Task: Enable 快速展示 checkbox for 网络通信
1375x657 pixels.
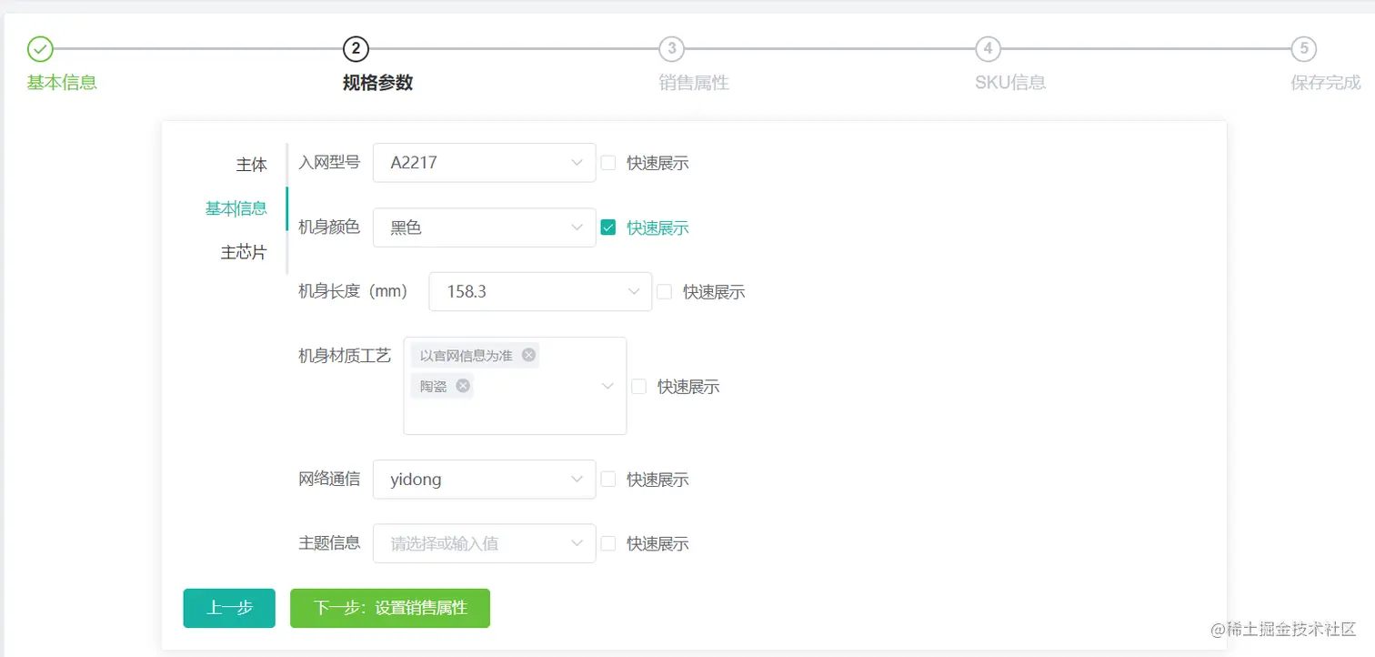Action: coord(608,480)
